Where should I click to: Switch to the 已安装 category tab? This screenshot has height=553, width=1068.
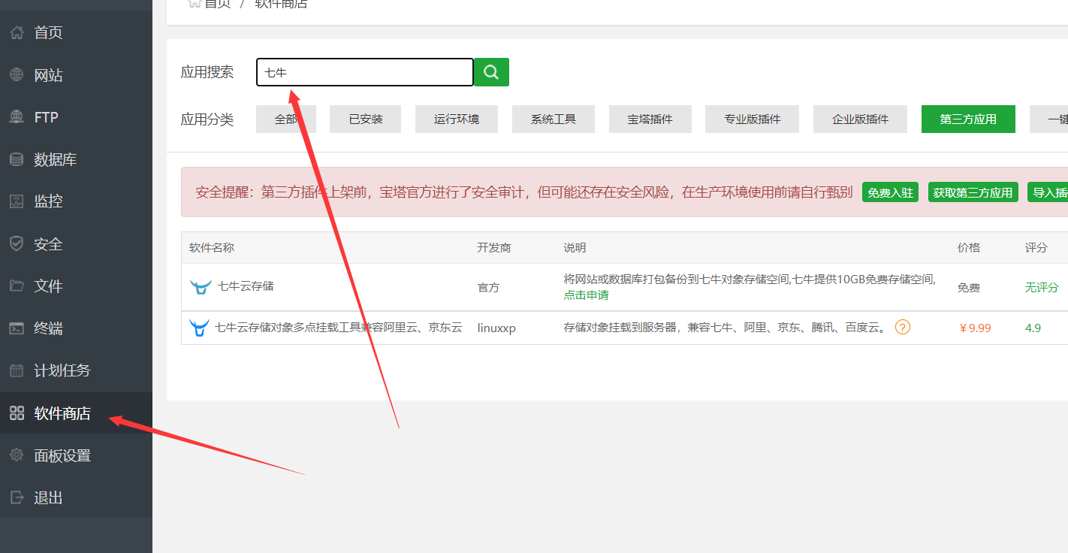coord(365,119)
